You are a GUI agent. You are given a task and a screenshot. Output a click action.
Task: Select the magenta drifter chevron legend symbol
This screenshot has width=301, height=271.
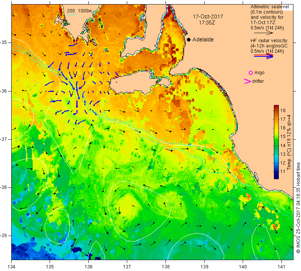(248, 81)
